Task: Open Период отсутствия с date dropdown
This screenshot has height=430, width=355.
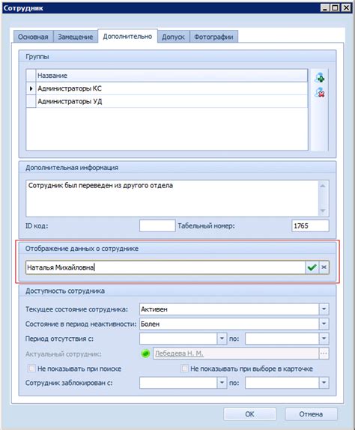Action: point(222,339)
